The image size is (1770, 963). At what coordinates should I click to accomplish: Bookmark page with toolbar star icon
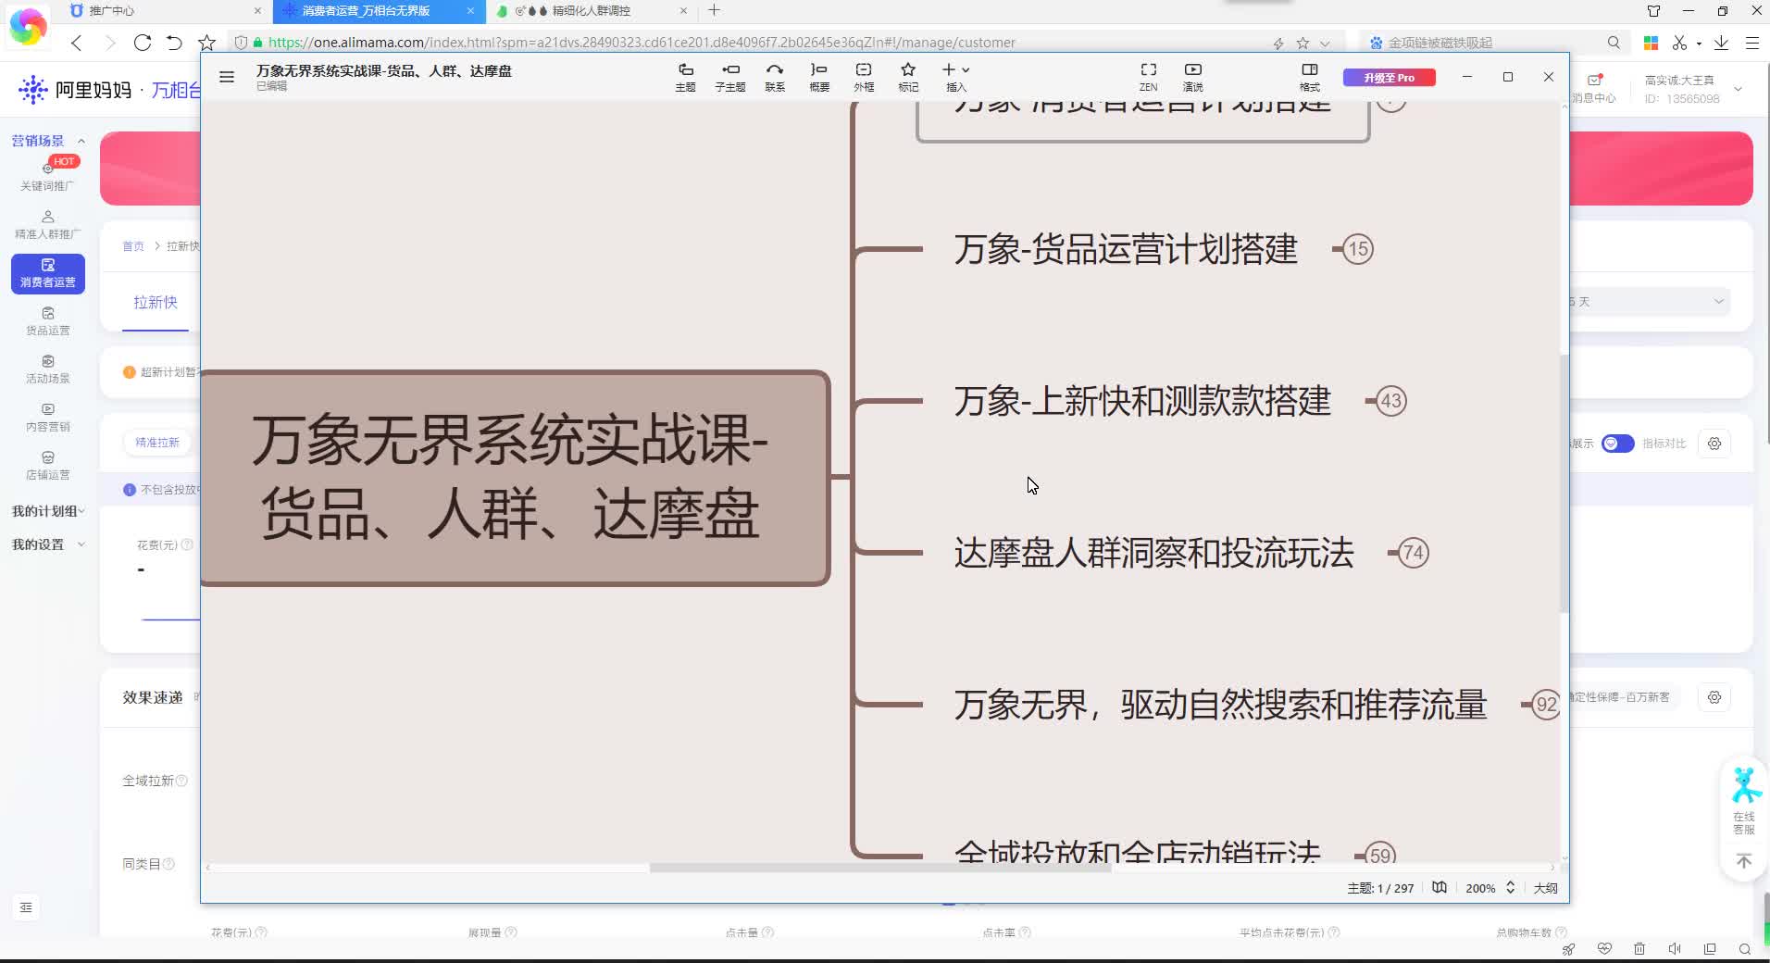[x=206, y=43]
